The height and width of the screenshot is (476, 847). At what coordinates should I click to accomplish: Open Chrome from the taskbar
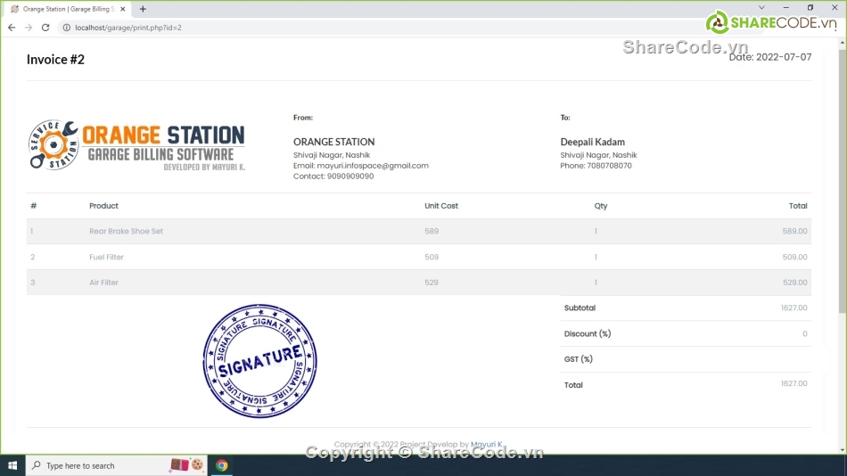tap(221, 465)
